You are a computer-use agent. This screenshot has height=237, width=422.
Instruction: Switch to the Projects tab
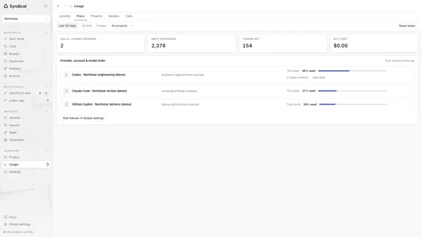click(96, 16)
